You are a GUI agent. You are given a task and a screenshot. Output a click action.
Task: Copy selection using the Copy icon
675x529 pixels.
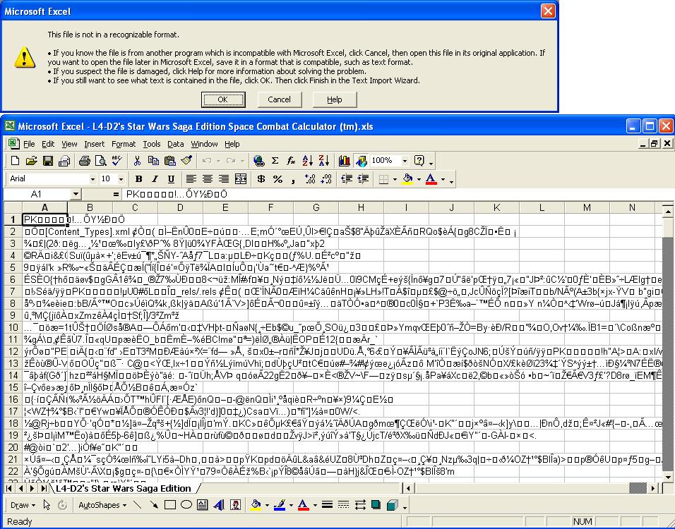(x=154, y=161)
